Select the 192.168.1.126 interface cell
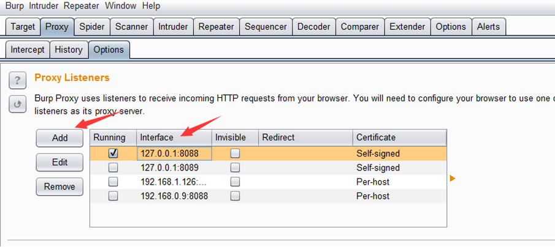This screenshot has width=555, height=247. click(x=174, y=182)
